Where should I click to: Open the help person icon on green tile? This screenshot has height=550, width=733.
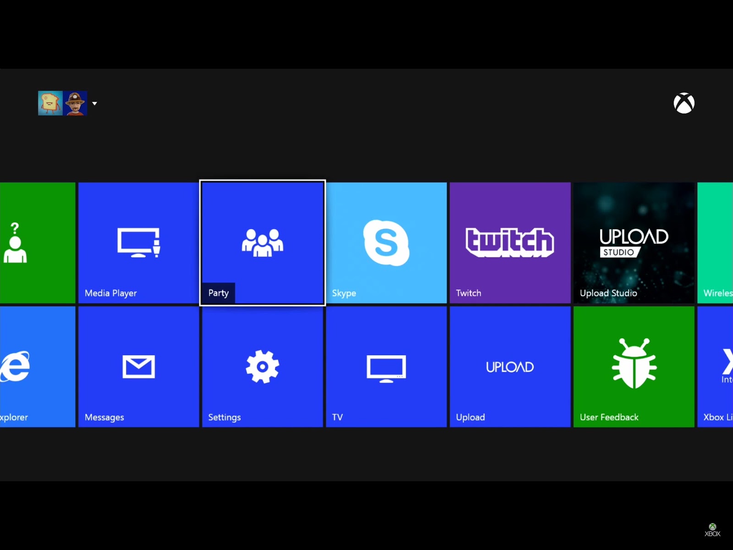click(x=15, y=242)
